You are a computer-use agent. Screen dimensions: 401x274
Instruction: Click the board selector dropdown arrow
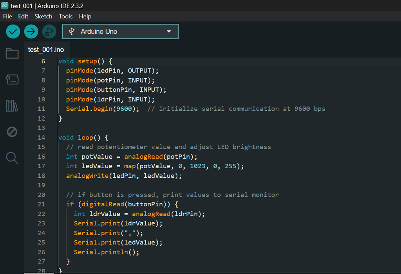(x=169, y=31)
